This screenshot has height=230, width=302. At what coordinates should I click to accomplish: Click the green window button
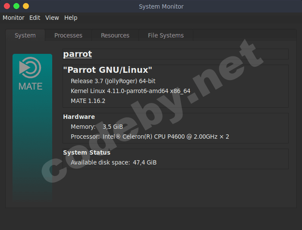(x=16, y=6)
